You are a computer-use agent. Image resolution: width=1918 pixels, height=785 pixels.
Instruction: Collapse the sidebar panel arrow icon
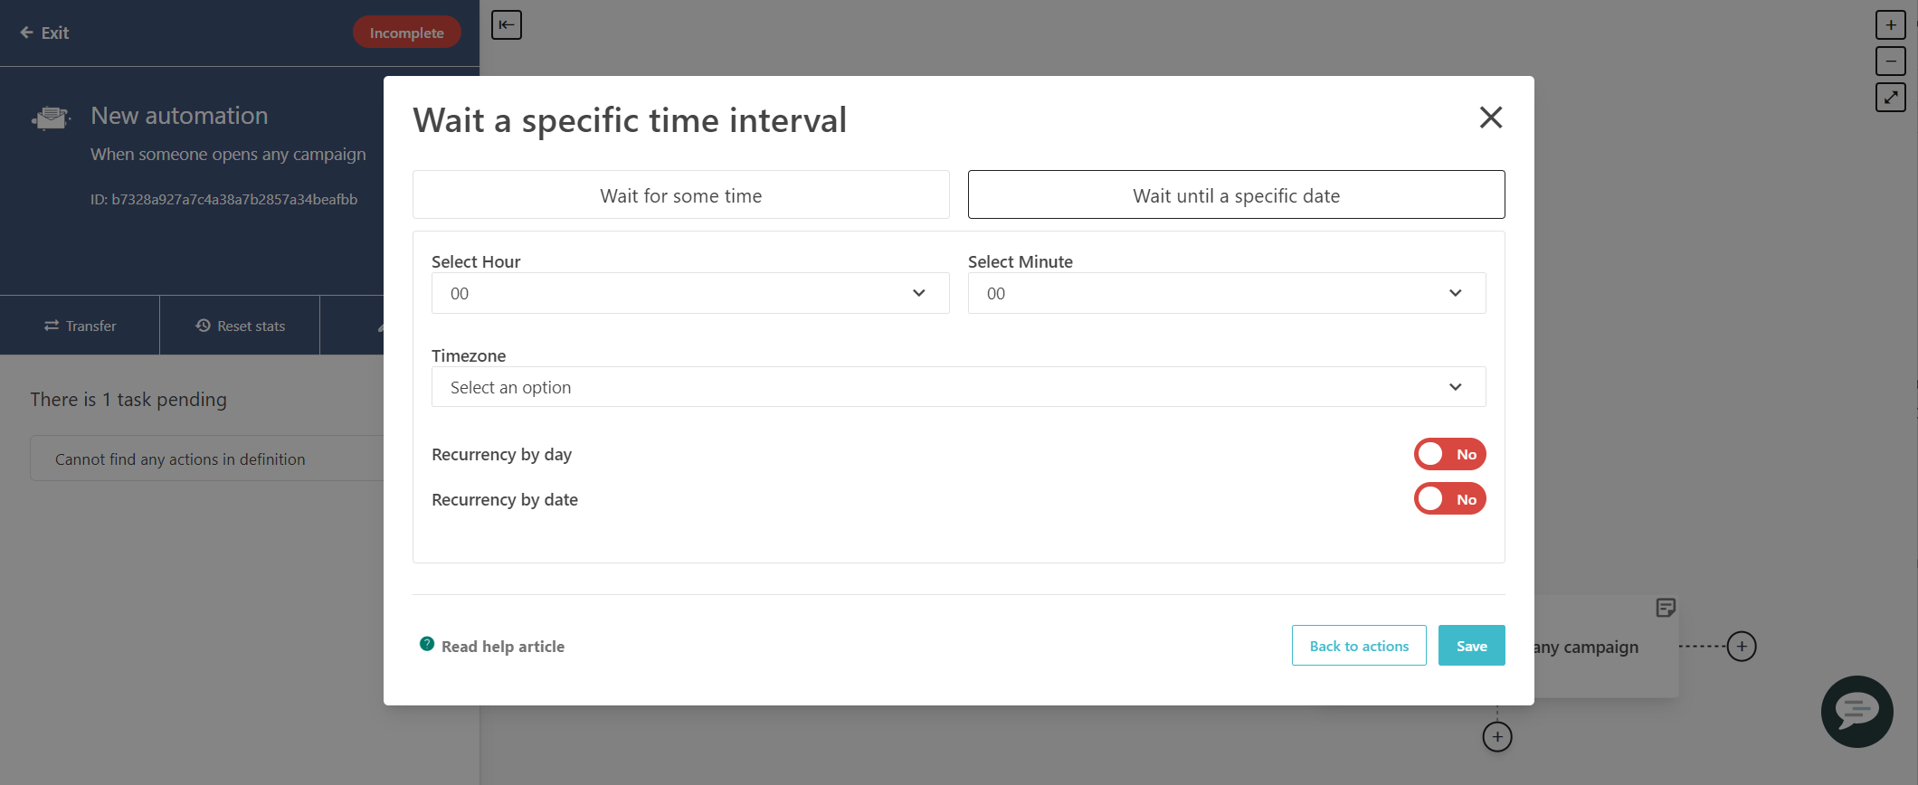click(507, 25)
